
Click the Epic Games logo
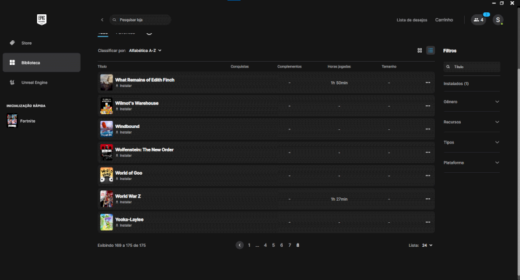pos(42,19)
